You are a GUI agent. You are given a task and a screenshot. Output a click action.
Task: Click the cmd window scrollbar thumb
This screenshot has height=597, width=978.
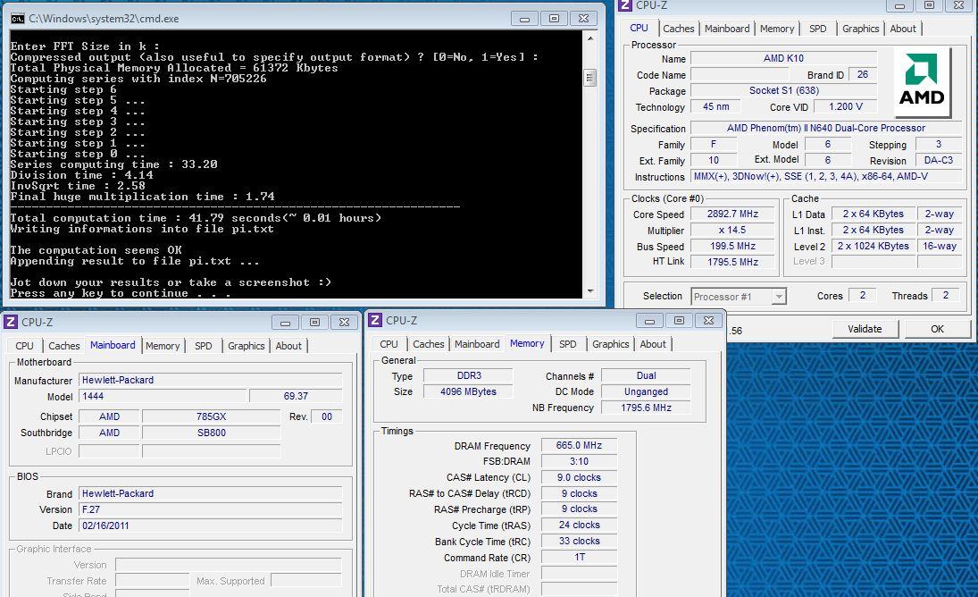[590, 78]
